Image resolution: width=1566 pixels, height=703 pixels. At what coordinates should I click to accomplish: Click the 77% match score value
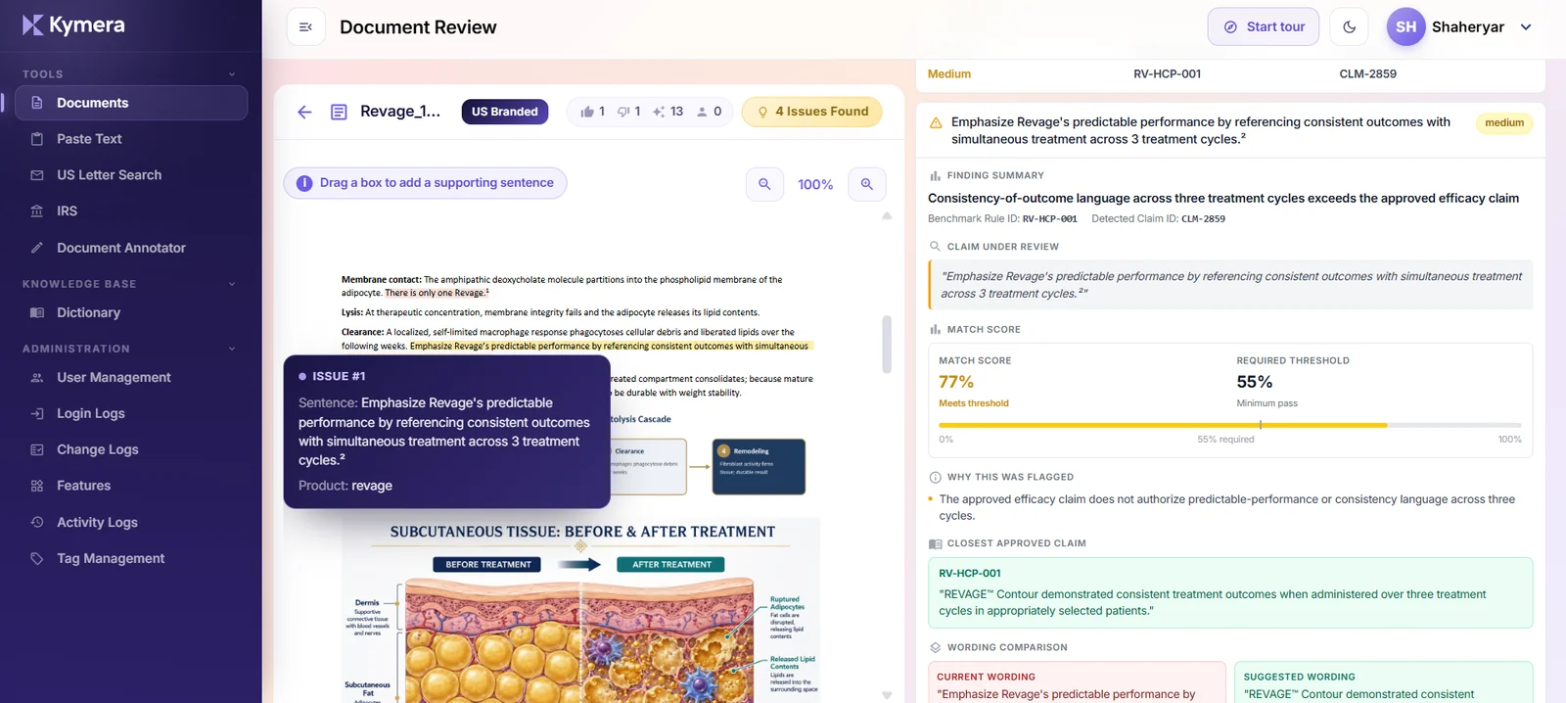click(956, 382)
